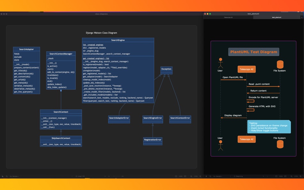The height and width of the screenshot is (190, 304).
Task: Click the Exception class box
Action: tap(166, 70)
